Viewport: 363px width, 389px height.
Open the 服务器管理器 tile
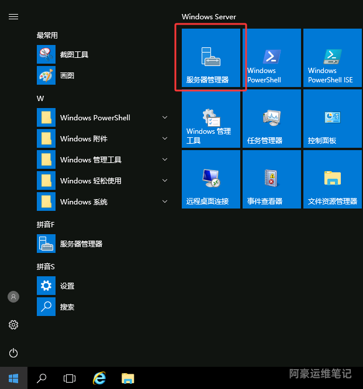211,58
